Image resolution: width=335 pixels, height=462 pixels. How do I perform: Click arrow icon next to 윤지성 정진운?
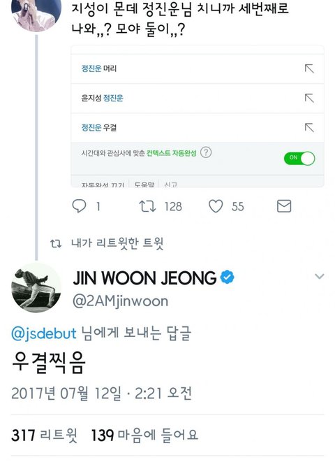[309, 98]
